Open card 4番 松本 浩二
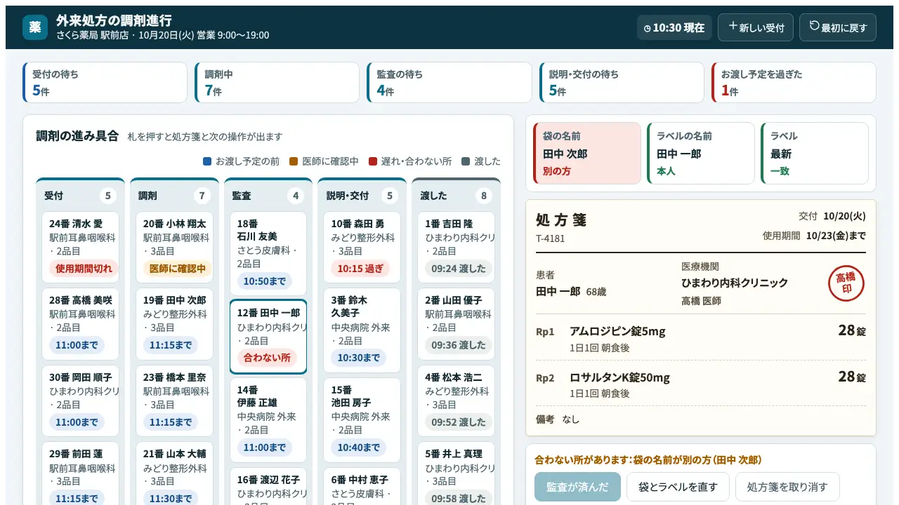The height and width of the screenshot is (505, 899). pyautogui.click(x=456, y=400)
